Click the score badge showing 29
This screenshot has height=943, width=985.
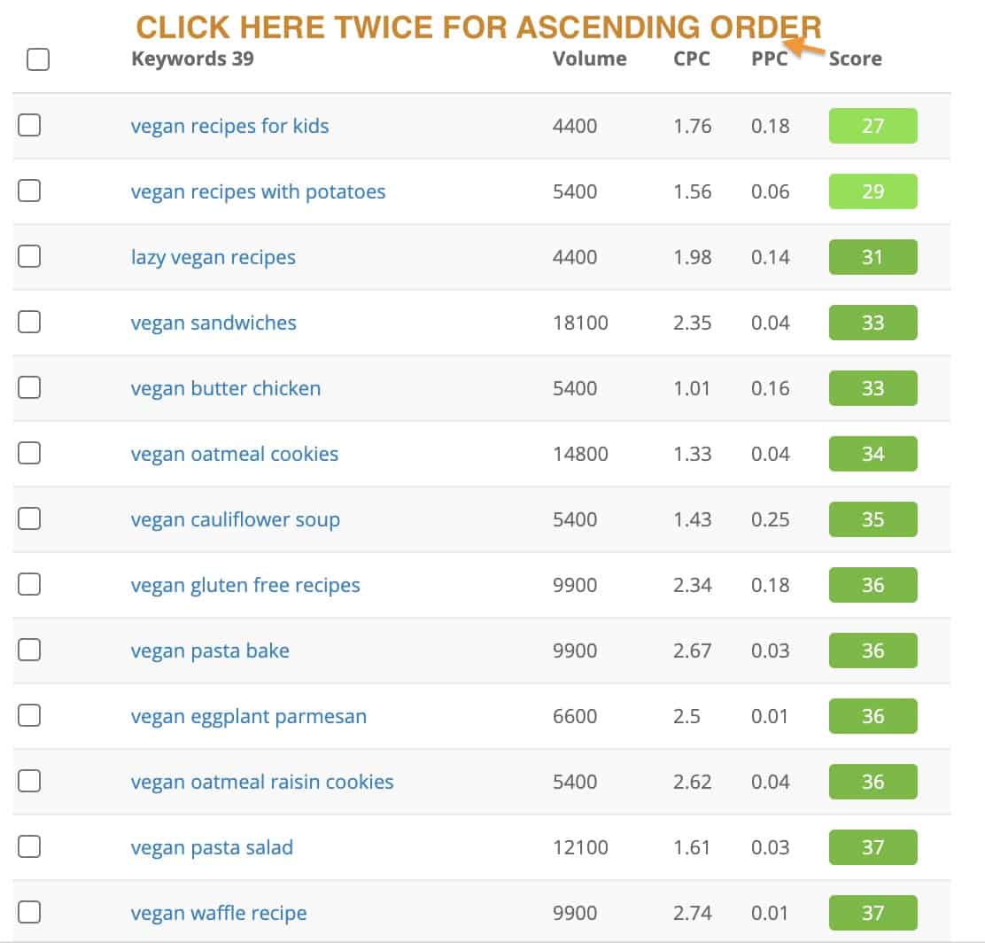coord(873,191)
